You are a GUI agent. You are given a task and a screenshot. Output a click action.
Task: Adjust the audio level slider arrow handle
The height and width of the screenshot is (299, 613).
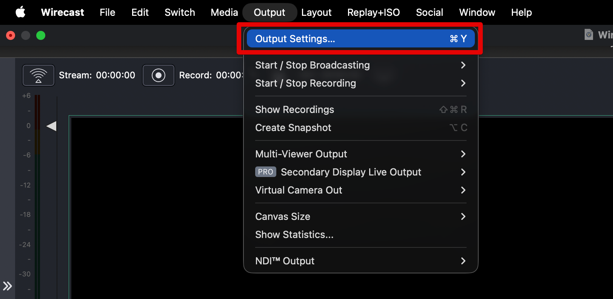pyautogui.click(x=51, y=126)
